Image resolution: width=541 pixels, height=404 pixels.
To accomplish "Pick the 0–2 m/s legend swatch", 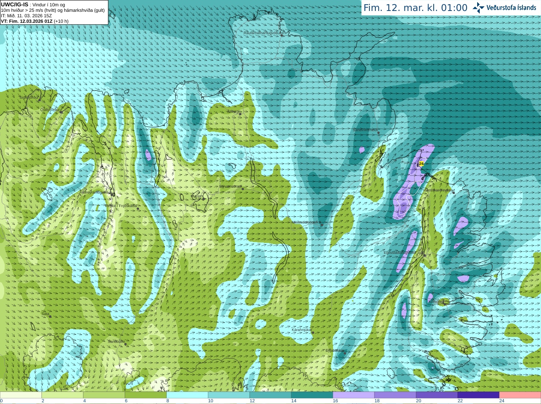I will click(x=21, y=395).
